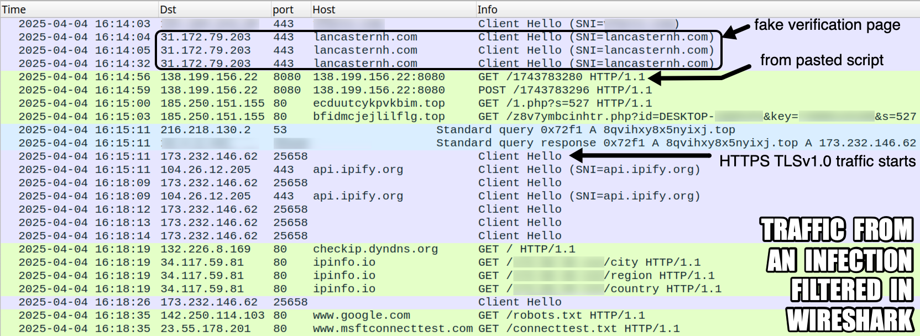Select the ipinfo.io /city GET request info

click(589, 262)
